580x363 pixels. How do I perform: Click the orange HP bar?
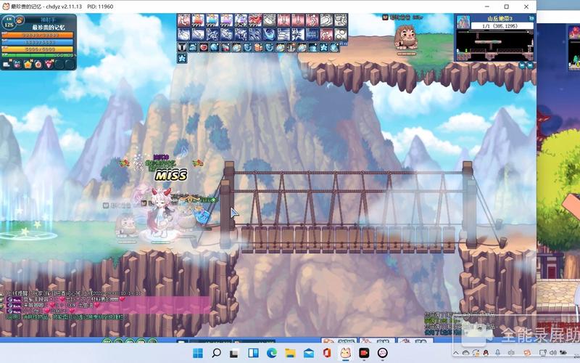(x=38, y=35)
